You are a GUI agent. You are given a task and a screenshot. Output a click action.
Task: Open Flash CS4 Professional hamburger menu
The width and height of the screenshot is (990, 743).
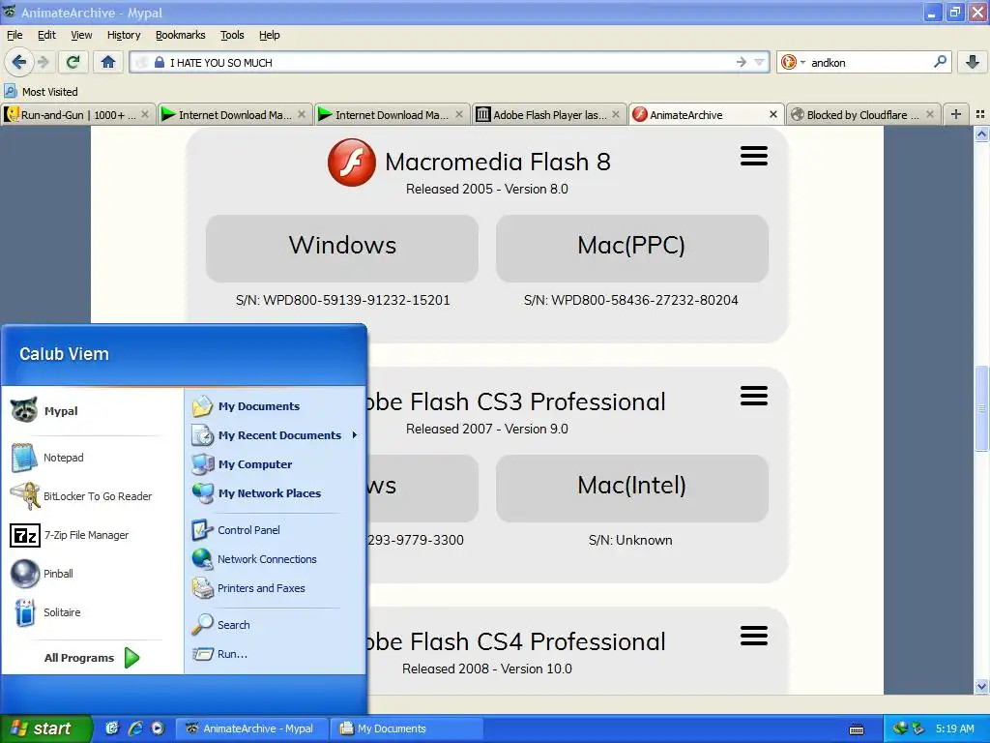[754, 636]
